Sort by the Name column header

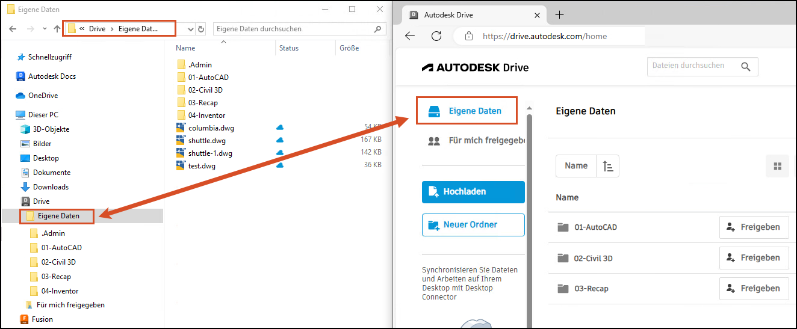click(x=186, y=48)
